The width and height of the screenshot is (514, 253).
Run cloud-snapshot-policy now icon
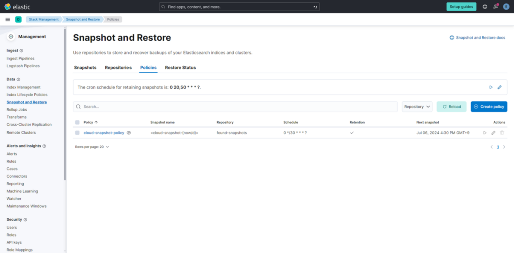point(485,133)
